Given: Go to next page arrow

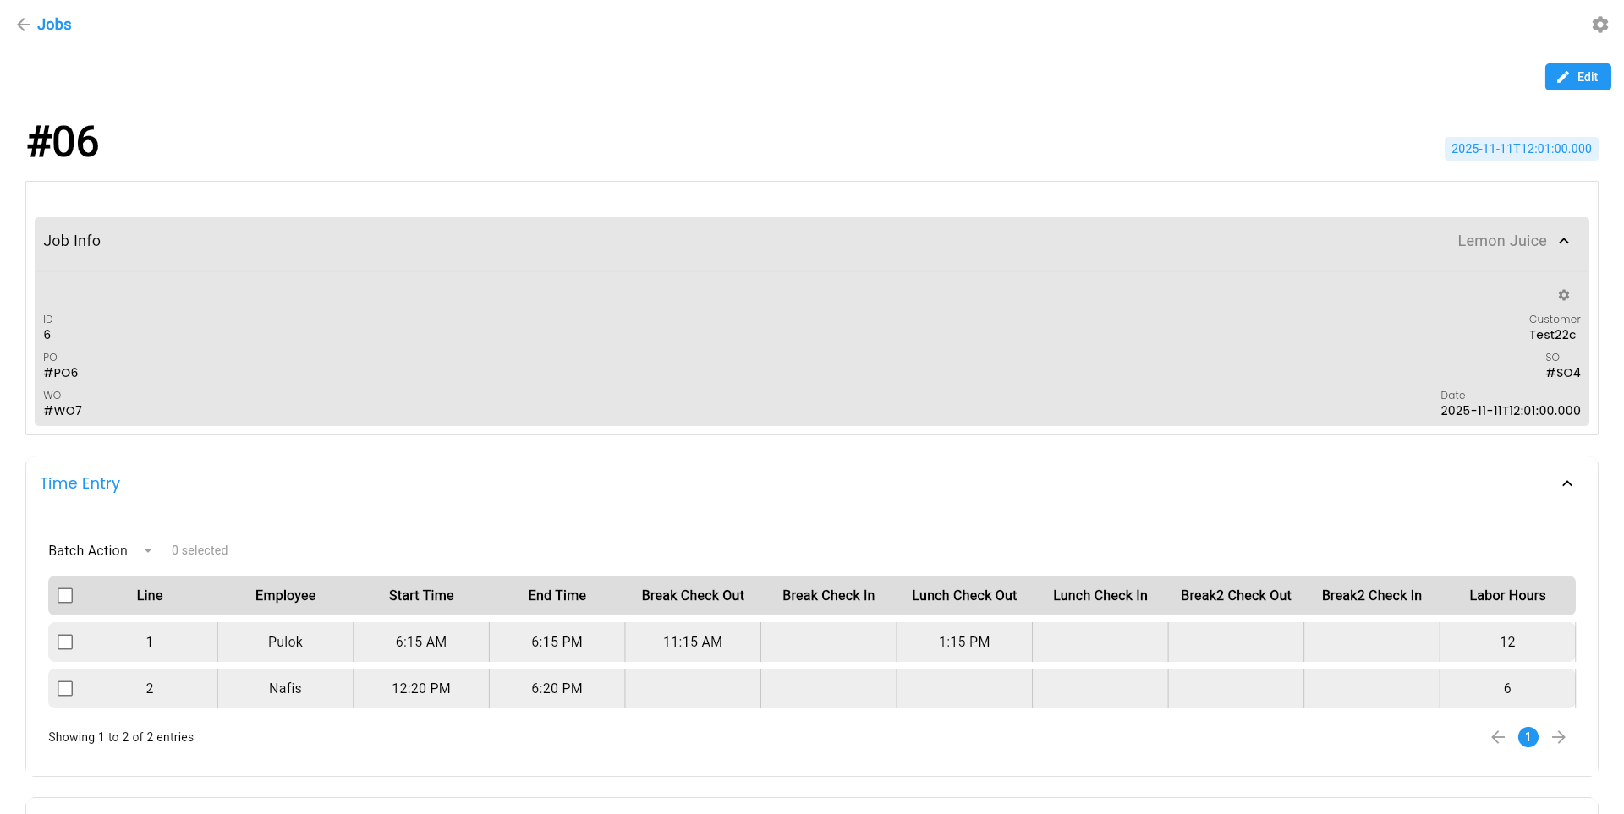Looking at the screenshot, I should 1558,737.
